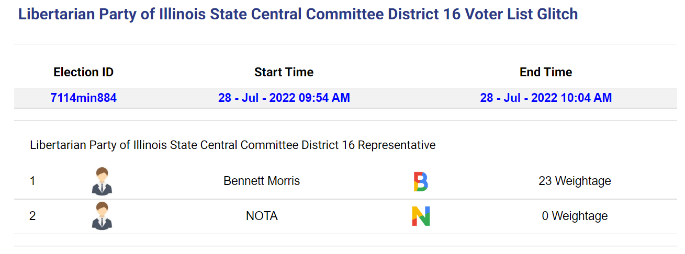Viewport: 685px width, 254px height.
Task: Click the Election ID column header
Action: point(84,72)
